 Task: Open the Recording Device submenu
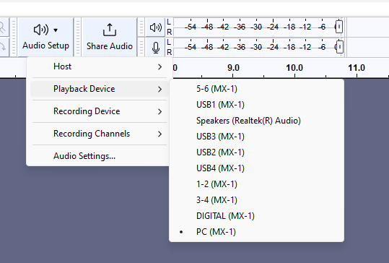click(100, 111)
